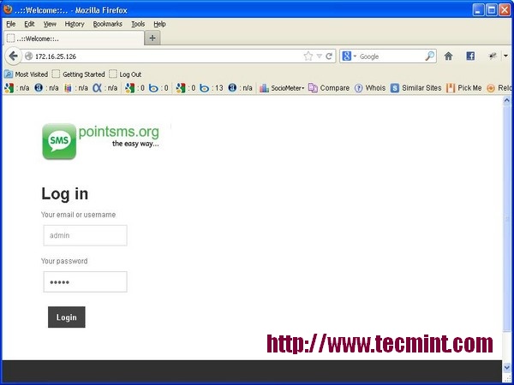Click the Google backlinks icon before Bing 13
The image size is (514, 385).
pos(181,88)
